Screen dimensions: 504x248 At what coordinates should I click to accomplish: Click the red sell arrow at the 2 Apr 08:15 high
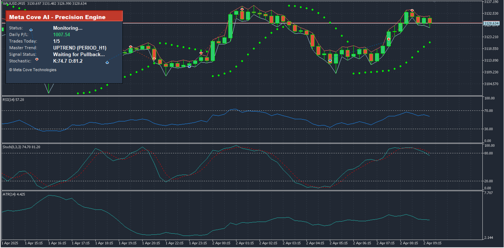(412, 11)
